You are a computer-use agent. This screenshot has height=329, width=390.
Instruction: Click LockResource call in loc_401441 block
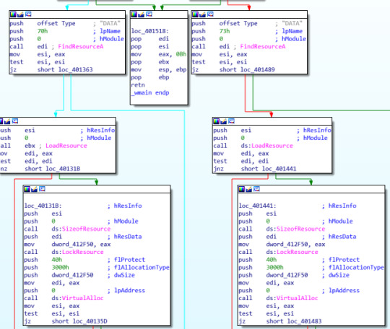click(x=298, y=252)
